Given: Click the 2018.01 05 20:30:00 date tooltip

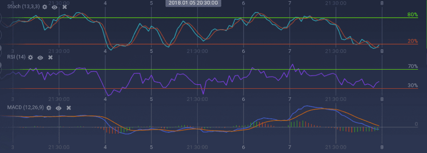Looking at the screenshot, I should (193, 3).
